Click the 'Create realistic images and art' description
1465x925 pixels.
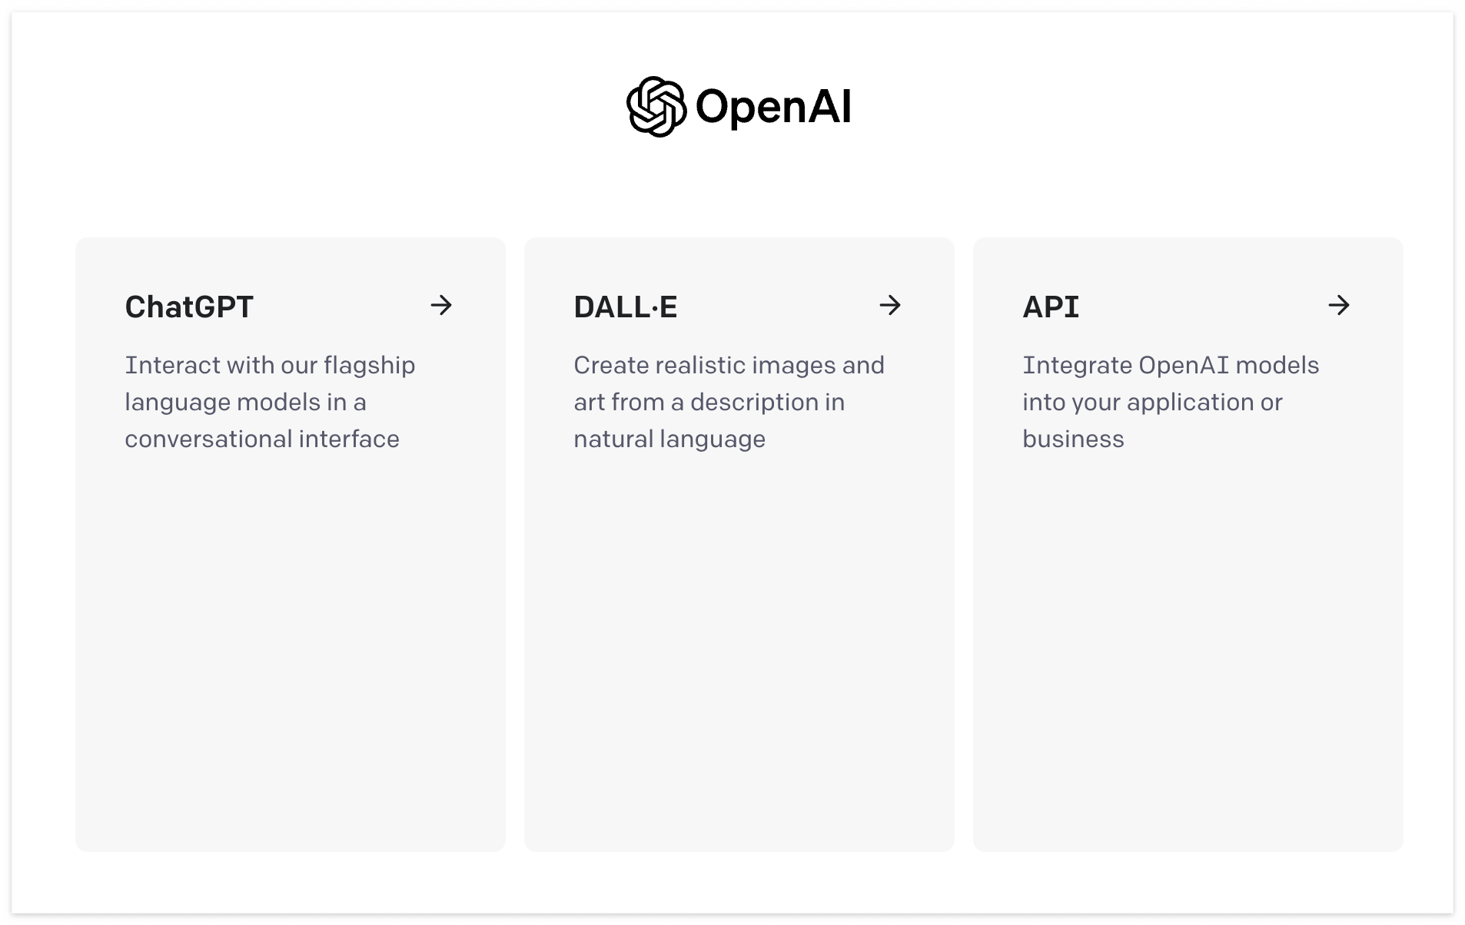729,402
